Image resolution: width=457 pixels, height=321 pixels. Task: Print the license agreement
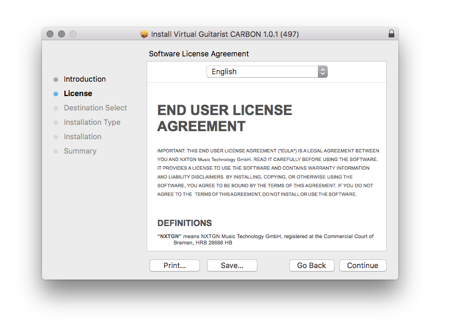(175, 266)
